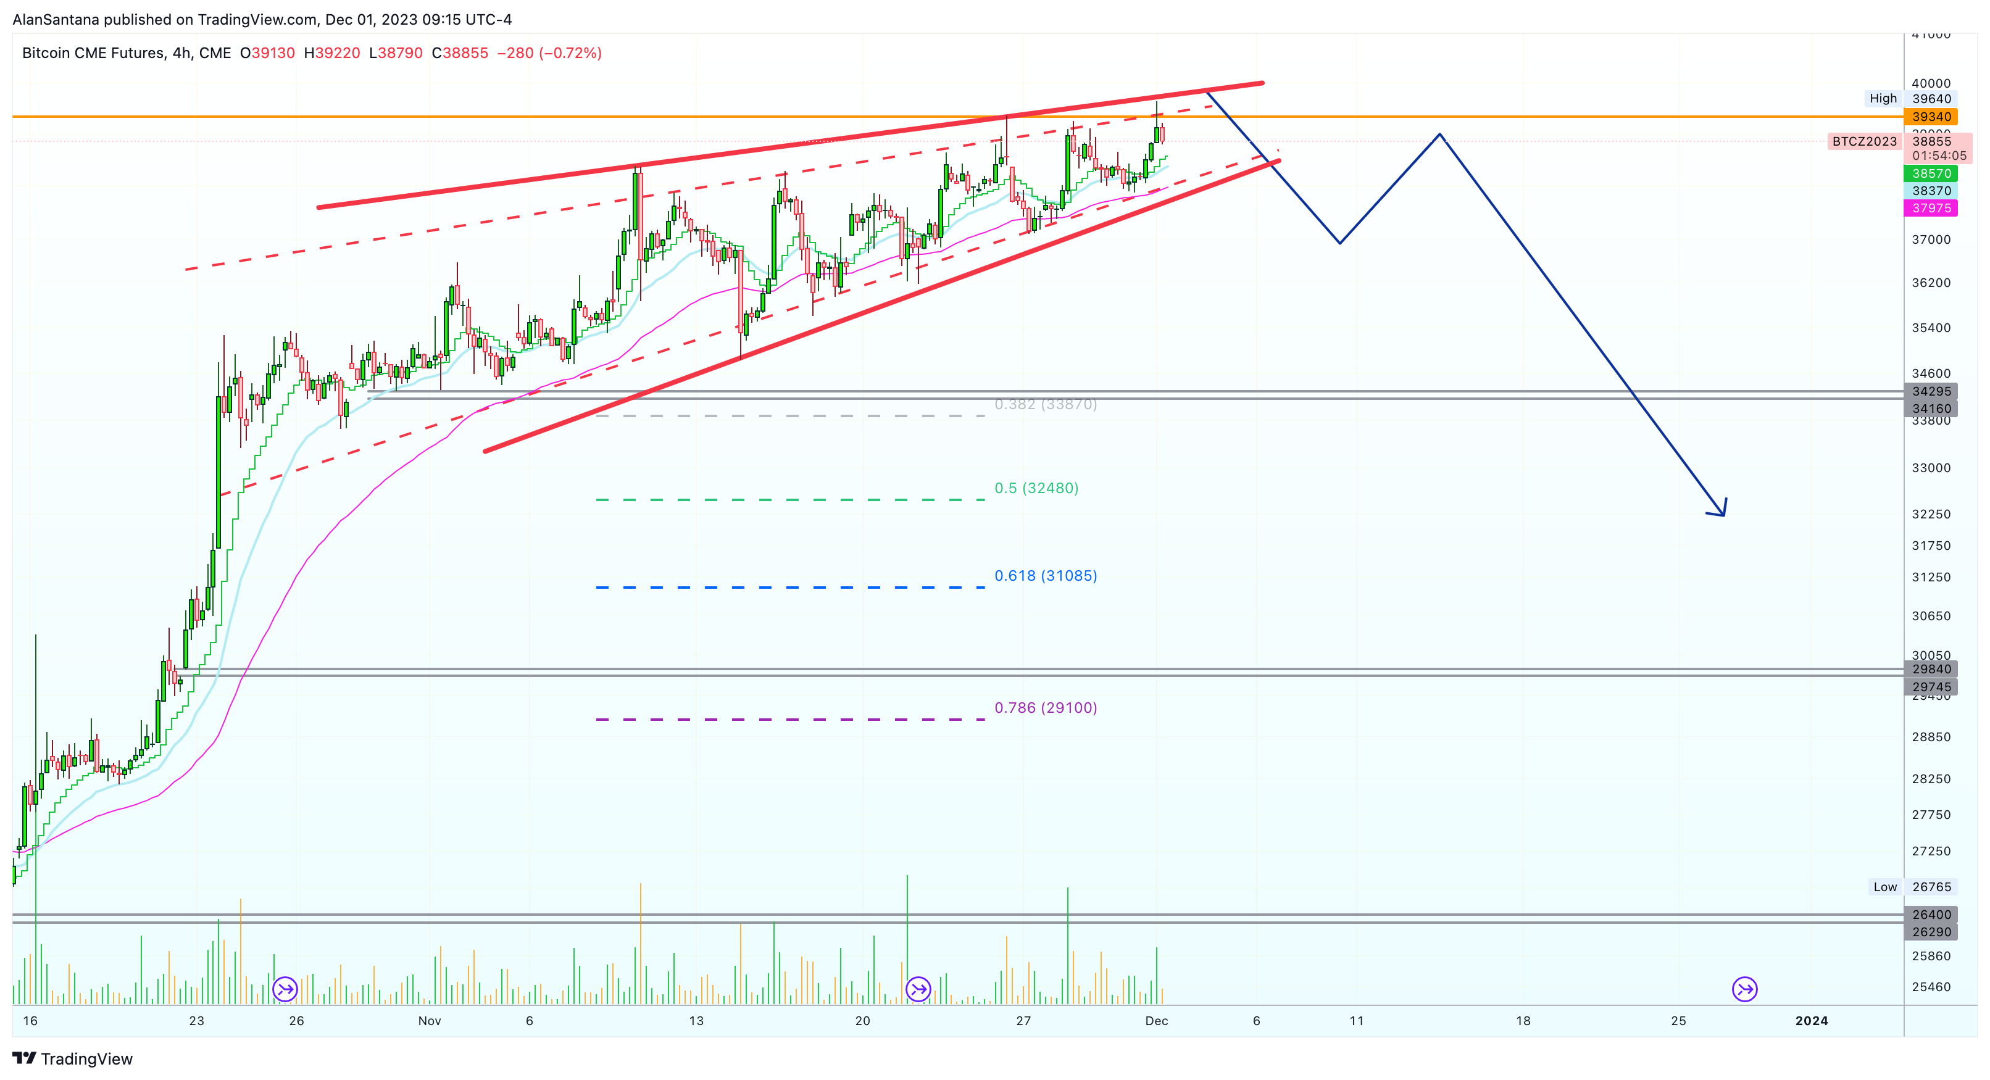The height and width of the screenshot is (1080, 1990).
Task: Click the 0.382 (33870) Fibonacci label
Action: (1045, 404)
